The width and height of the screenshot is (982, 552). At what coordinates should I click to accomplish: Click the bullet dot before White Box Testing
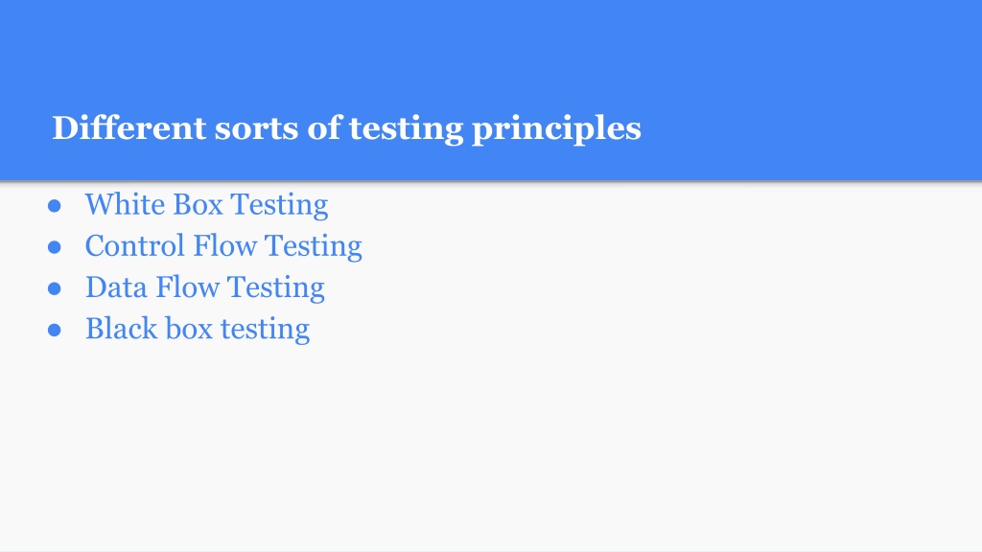point(55,206)
